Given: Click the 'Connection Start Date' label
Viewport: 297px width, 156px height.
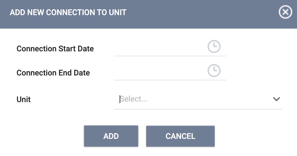Looking at the screenshot, I should click(55, 49).
